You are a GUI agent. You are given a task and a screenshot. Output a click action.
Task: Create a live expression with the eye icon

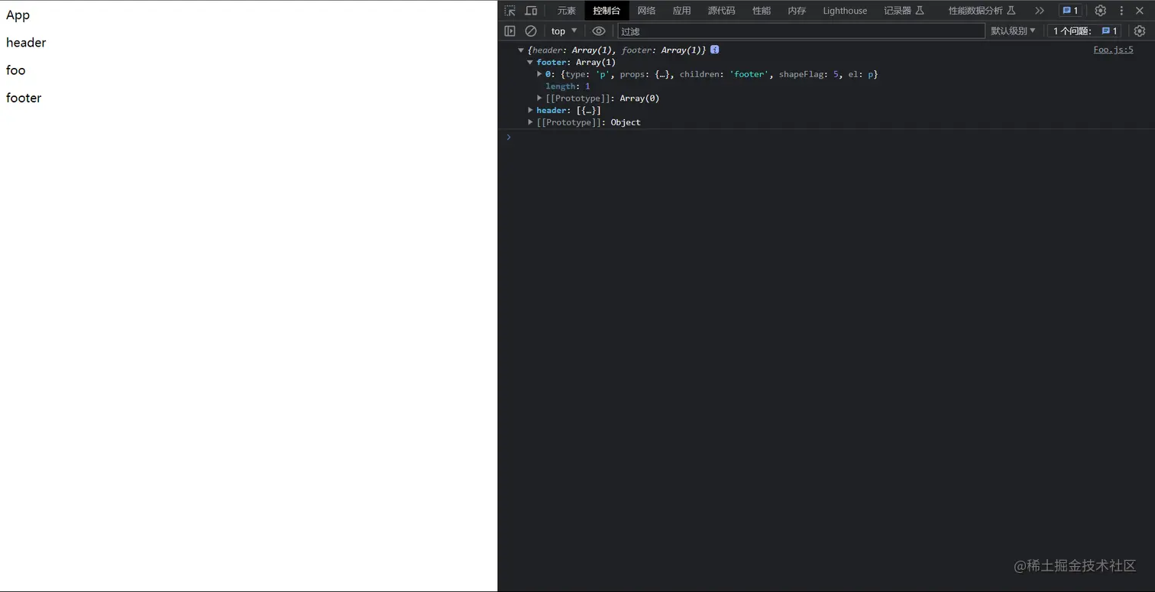click(x=599, y=31)
